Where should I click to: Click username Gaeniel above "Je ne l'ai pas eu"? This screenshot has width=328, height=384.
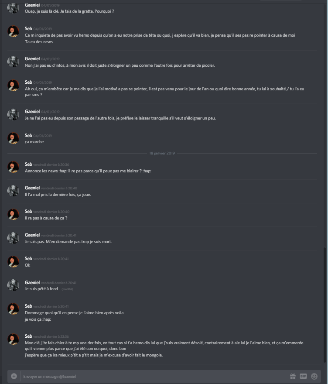pyautogui.click(x=32, y=111)
